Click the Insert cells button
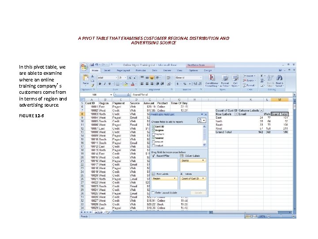The image size is (318, 239). point(249,76)
